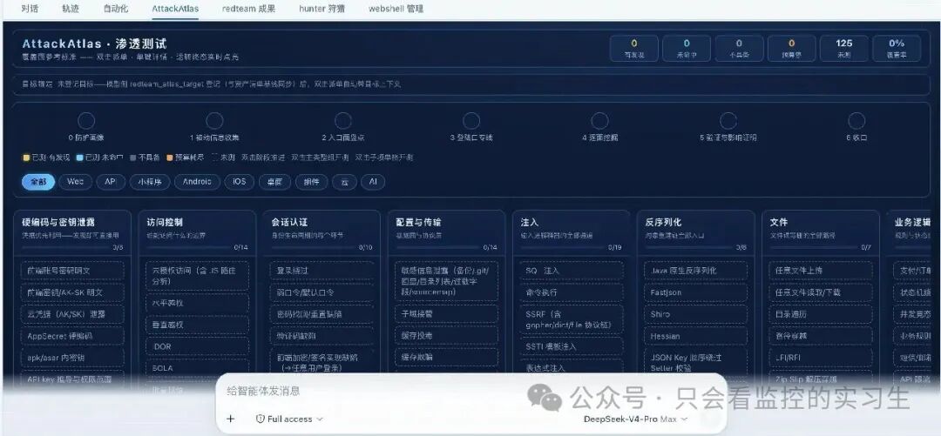Viewport: 941px width, 436px height.
Task: Click the Java 原生反序列化 item
Action: [696, 271]
